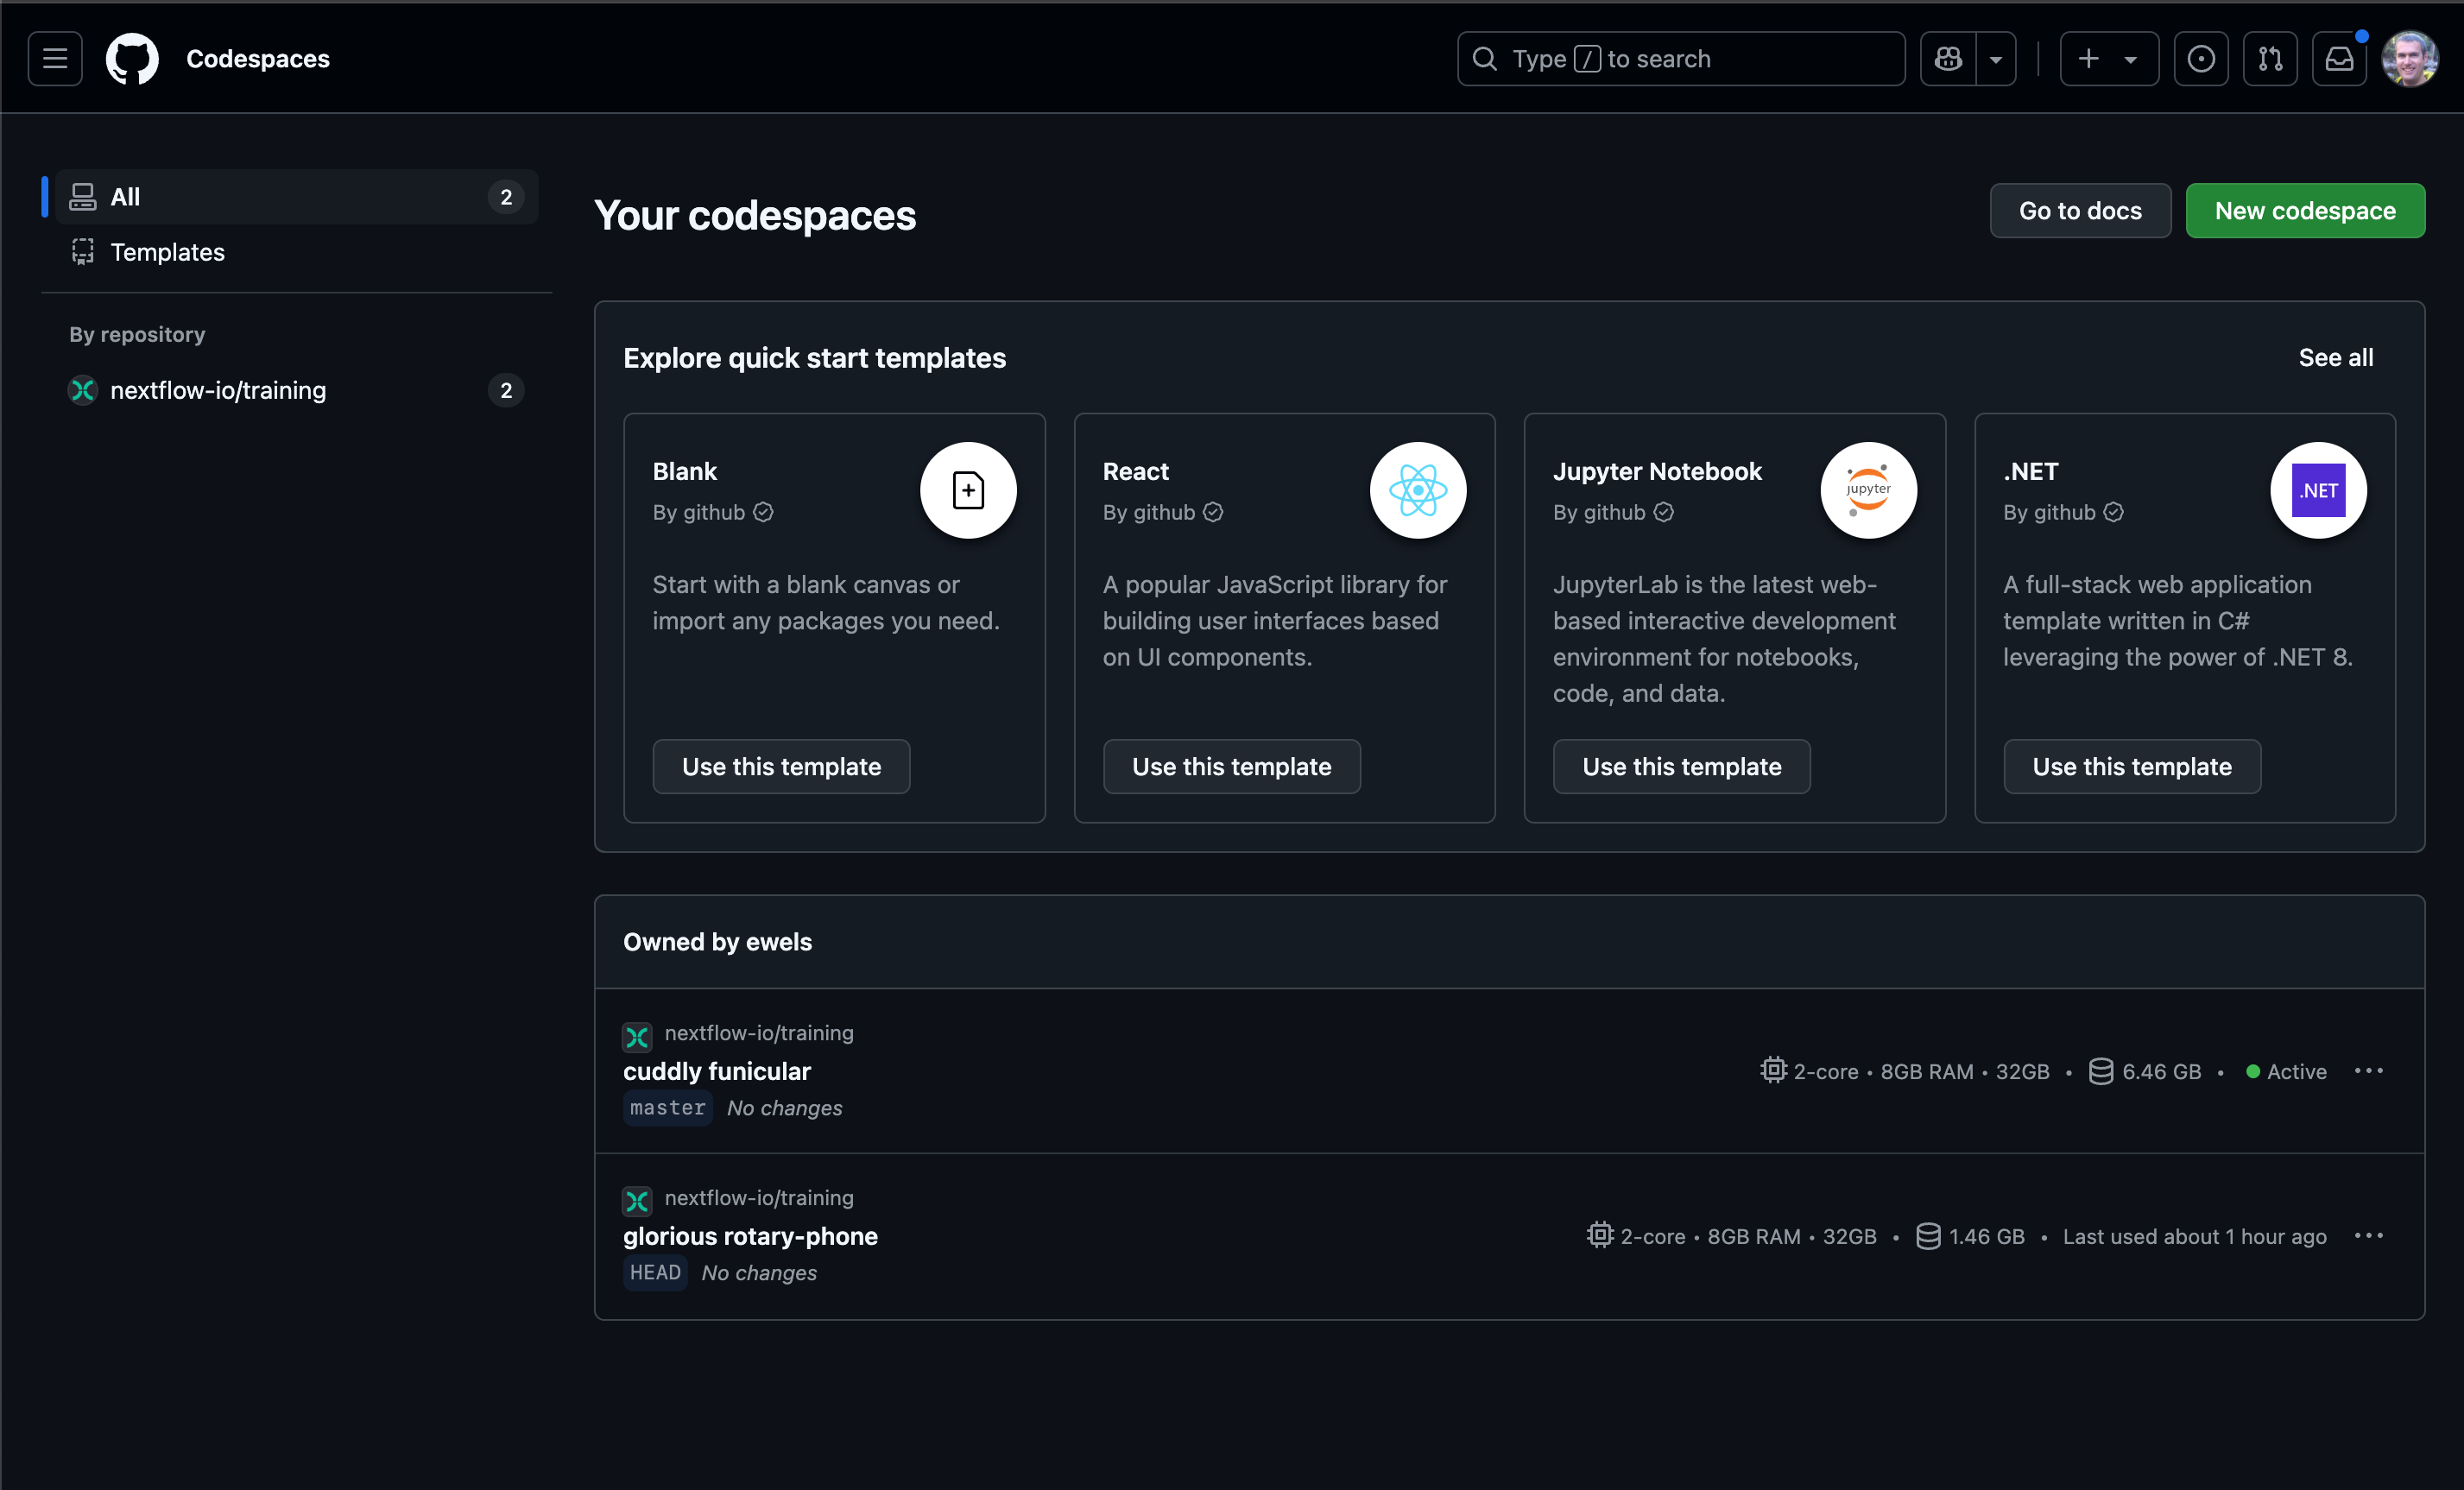Click the GitHub logo in the navbar
Viewport: 2464px width, 1490px height.
[x=134, y=58]
